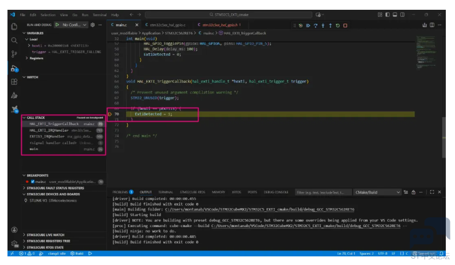
Task: Switch to the PROBLEMS panel tab
Action: click(123, 192)
